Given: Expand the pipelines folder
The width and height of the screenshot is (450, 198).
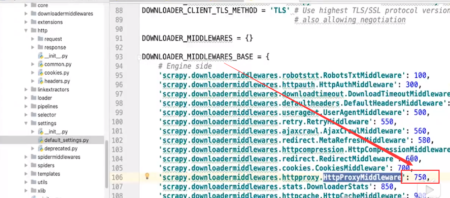Looking at the screenshot, I should click(x=26, y=106).
